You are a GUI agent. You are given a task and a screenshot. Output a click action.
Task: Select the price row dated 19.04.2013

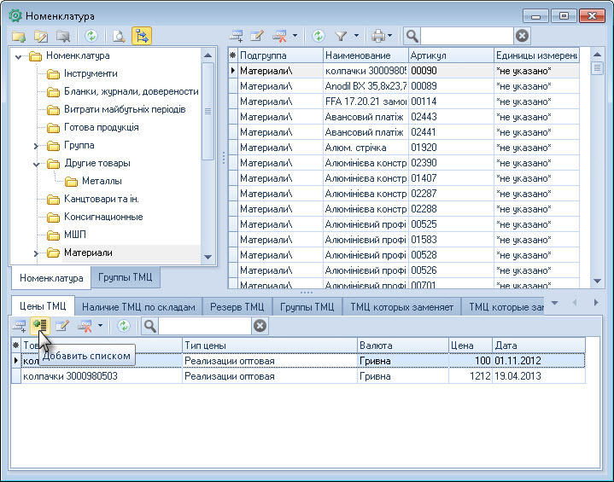297,376
